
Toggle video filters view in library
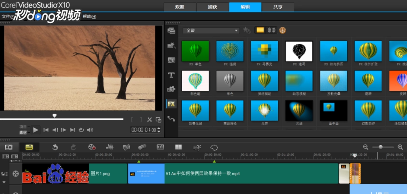[260, 30]
